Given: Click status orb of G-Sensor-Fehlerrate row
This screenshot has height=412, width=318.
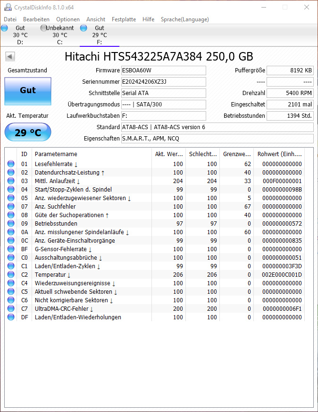Looking at the screenshot, I should pyautogui.click(x=11, y=249).
